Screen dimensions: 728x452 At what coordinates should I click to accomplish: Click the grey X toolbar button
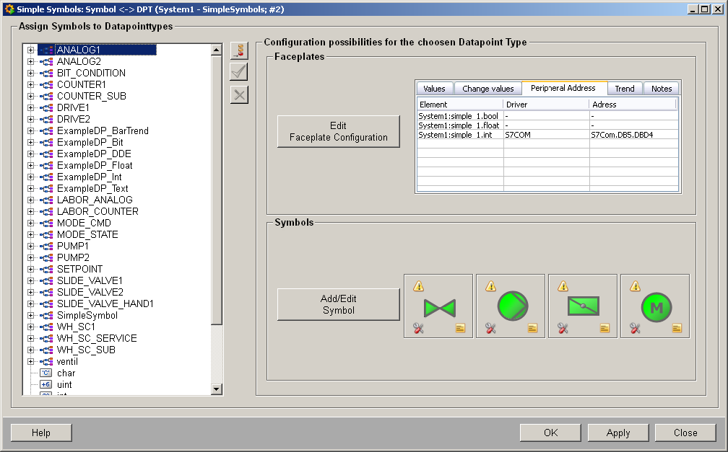click(239, 94)
